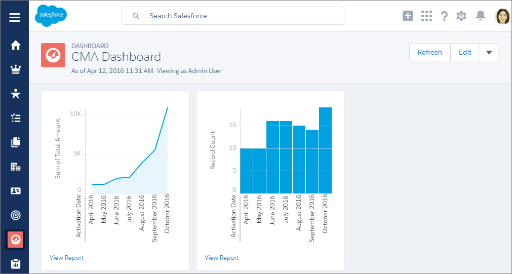Click the Search Salesforce field

[x=233, y=16]
